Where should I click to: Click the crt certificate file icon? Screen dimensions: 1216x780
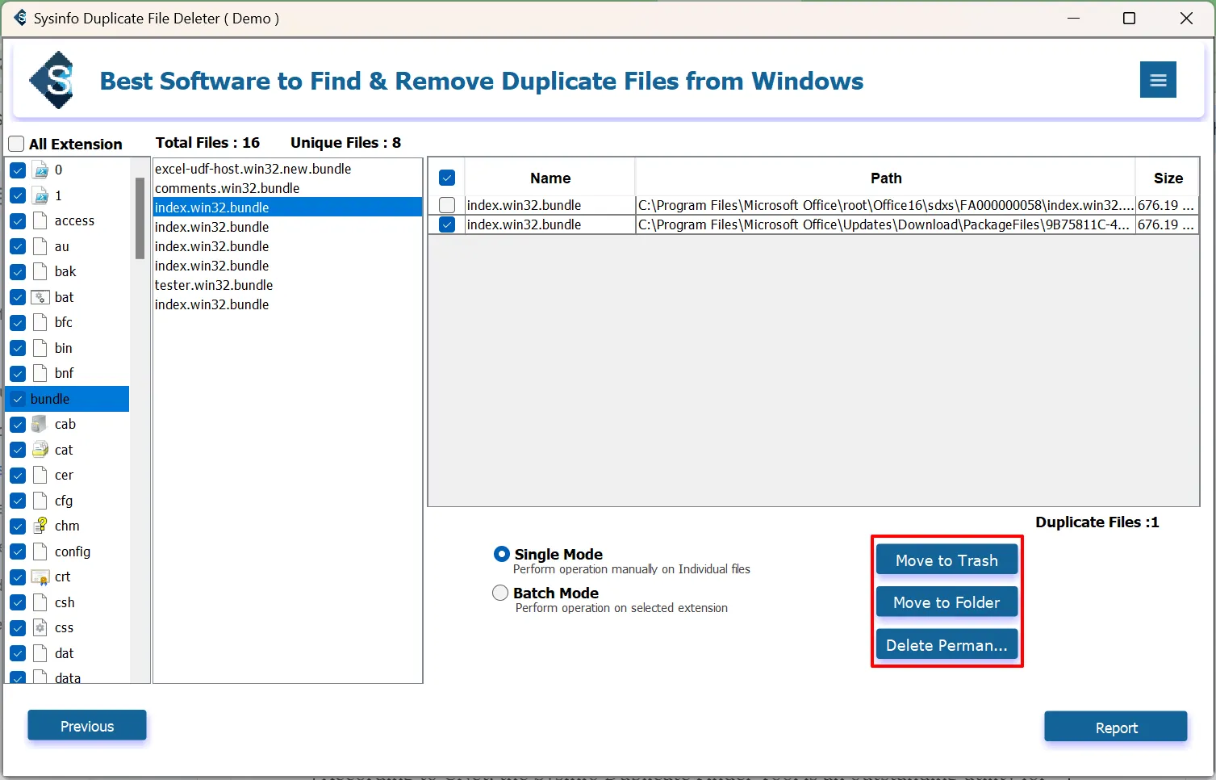coord(40,577)
